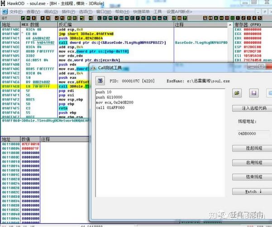Click the 结束线程 button
Screen dimensions: 272x227
[252, 177]
